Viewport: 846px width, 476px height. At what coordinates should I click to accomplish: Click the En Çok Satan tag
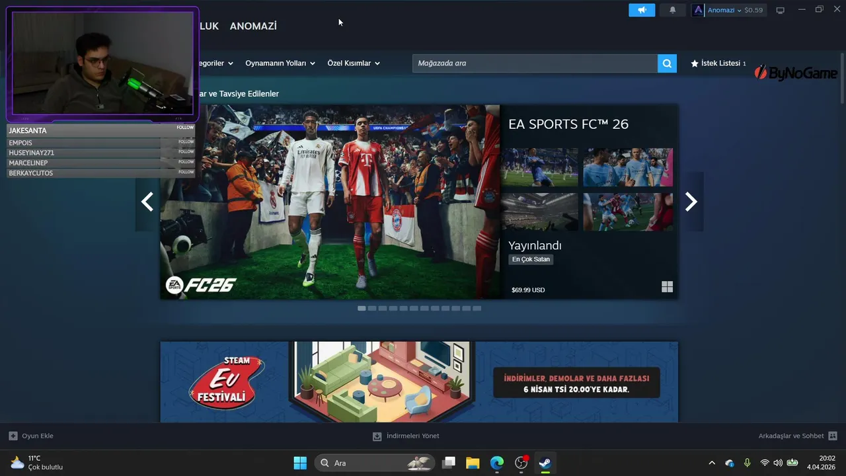tap(531, 259)
